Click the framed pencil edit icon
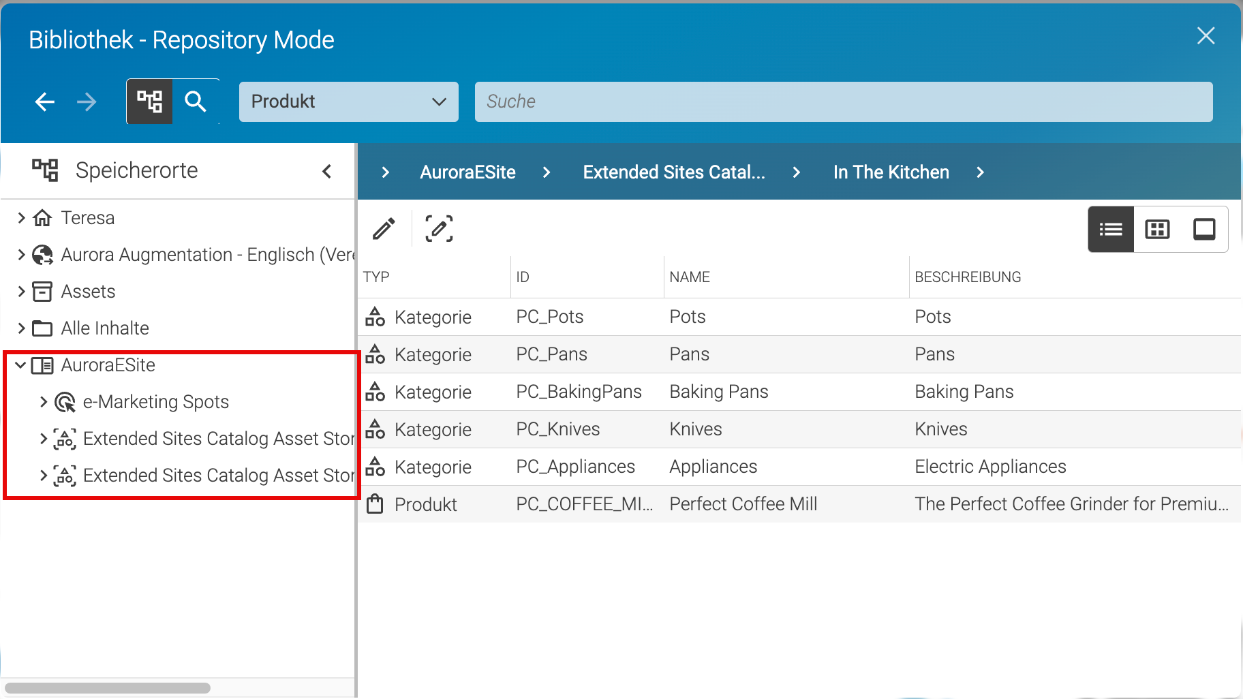This screenshot has height=699, width=1243. click(440, 229)
